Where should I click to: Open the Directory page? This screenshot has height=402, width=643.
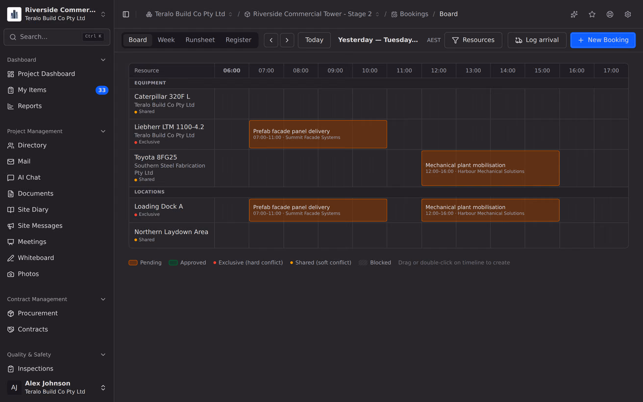point(57,146)
